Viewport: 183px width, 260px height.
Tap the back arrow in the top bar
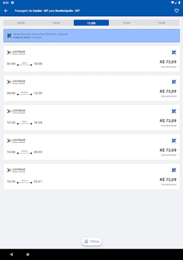click(x=6, y=10)
